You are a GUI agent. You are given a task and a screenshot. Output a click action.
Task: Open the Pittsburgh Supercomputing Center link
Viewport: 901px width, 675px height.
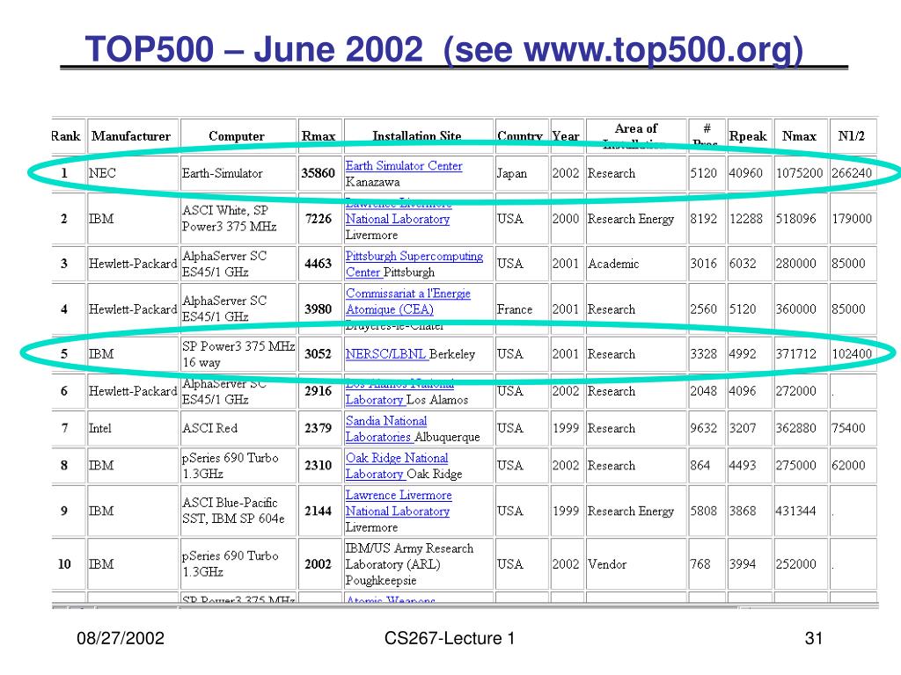pyautogui.click(x=414, y=264)
